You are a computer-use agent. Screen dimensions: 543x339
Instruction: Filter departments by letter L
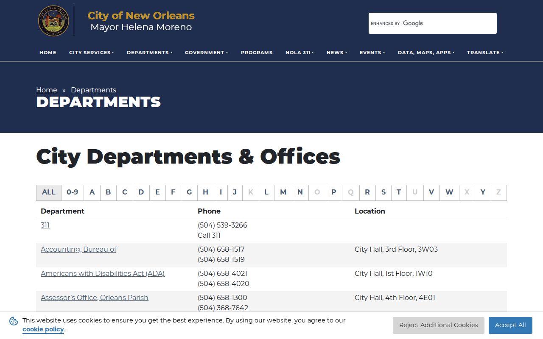(x=266, y=192)
